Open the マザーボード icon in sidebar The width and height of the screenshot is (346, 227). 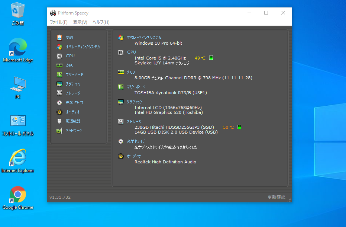pos(59,75)
